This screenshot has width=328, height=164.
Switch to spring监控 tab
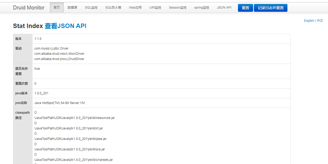click(202, 8)
